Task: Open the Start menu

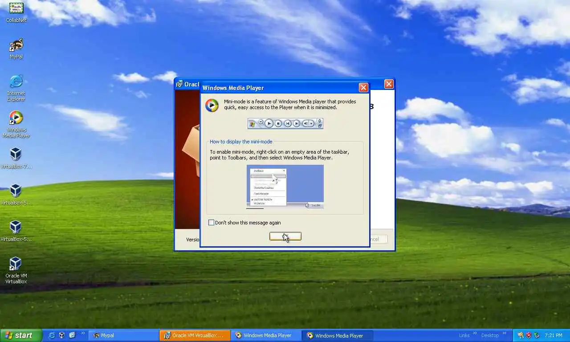Action: [x=21, y=335]
